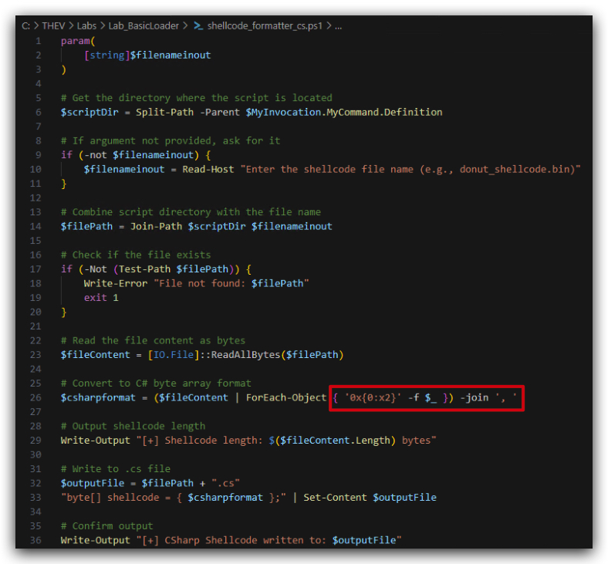
Task: Click 'Test-Path' cmdlet on line 17
Action: 144,269
